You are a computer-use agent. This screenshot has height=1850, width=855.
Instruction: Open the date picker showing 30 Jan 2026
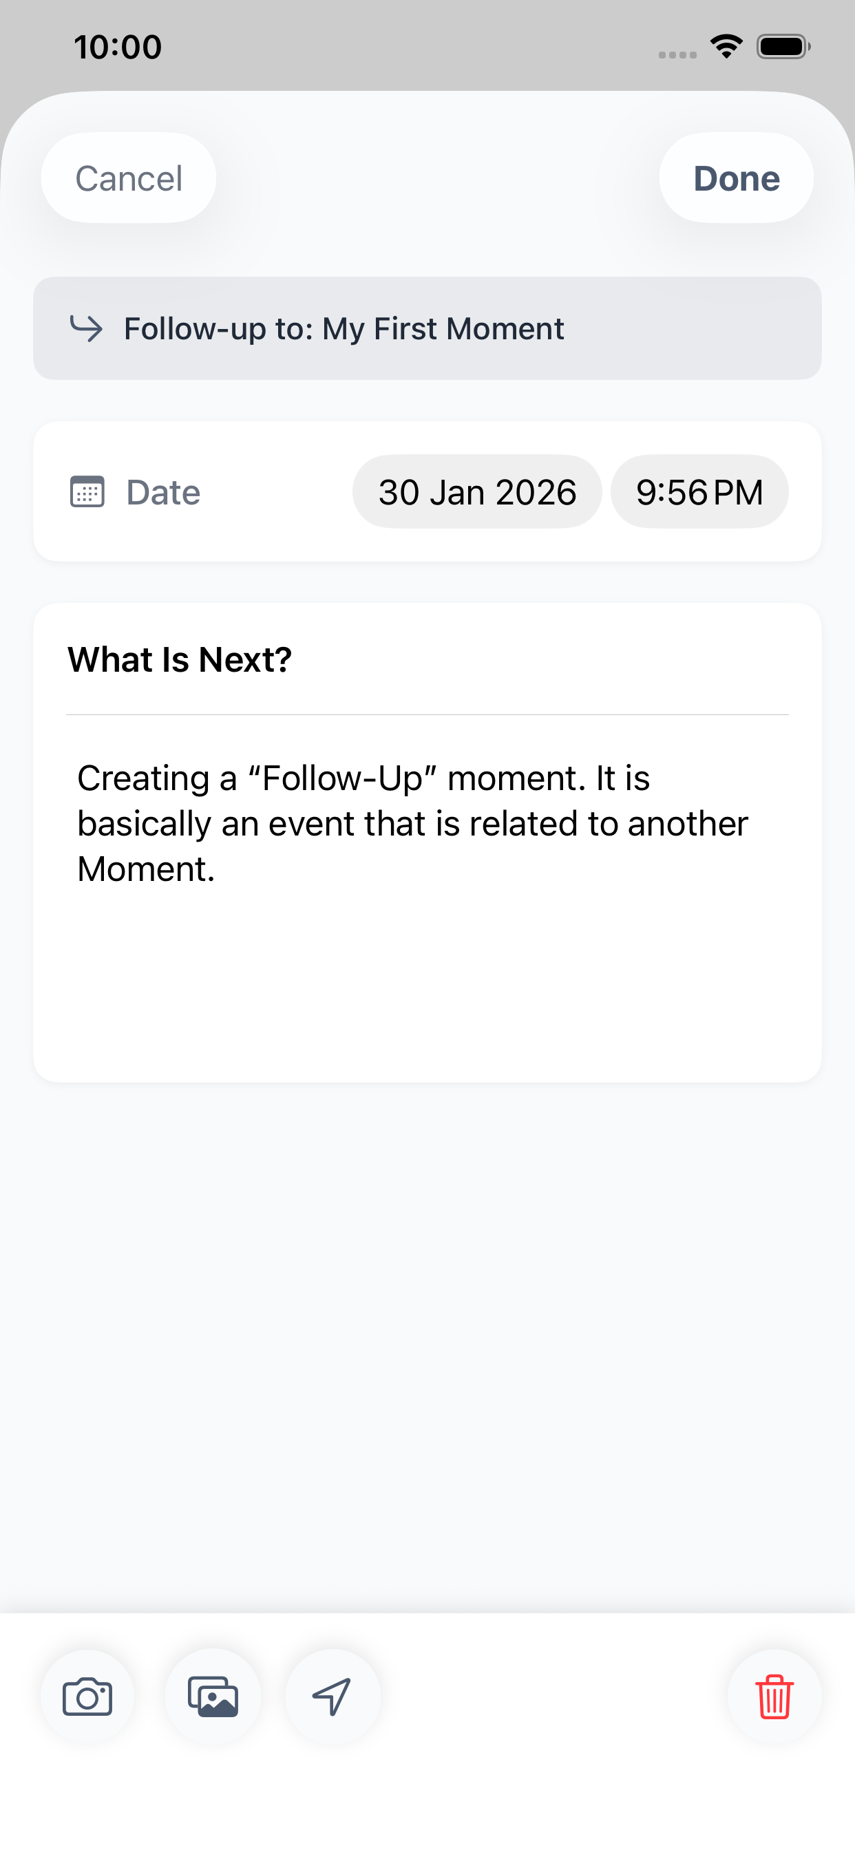click(x=477, y=492)
